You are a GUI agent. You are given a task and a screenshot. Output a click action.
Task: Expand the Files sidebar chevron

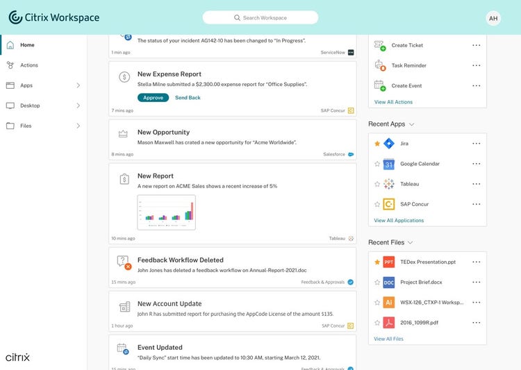coord(78,126)
